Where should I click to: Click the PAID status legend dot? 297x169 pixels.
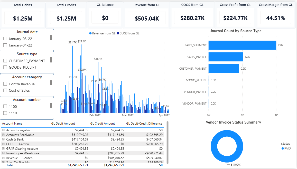283,148
